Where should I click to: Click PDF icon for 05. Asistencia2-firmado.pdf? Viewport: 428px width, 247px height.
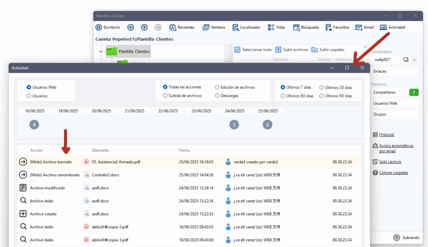pos(86,162)
